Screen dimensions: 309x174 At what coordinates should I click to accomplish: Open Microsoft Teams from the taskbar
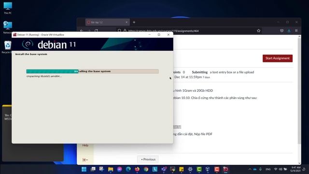point(164,169)
